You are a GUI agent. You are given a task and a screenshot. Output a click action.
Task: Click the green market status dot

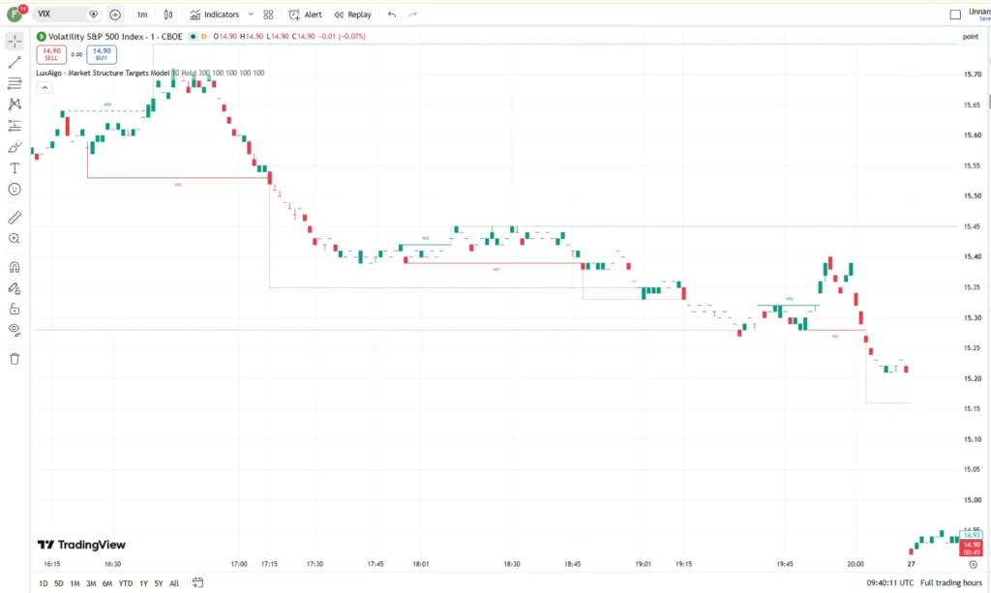193,37
